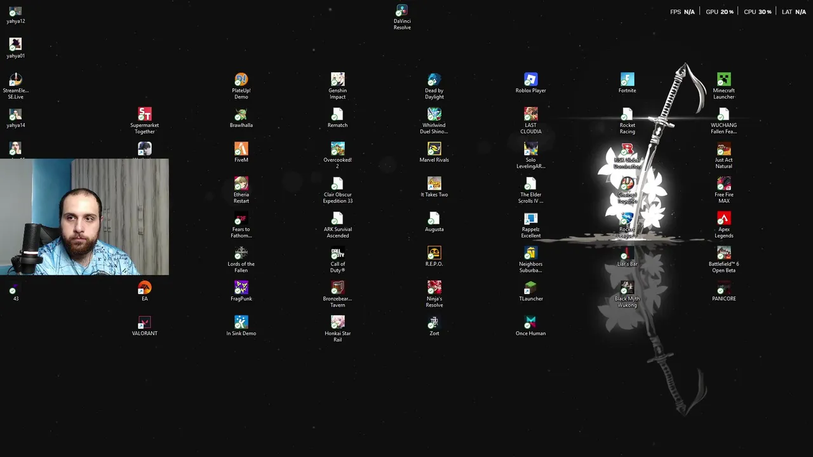Open Bronzebeard's Tavern shortcut
This screenshot has height=457, width=813.
coord(338,295)
